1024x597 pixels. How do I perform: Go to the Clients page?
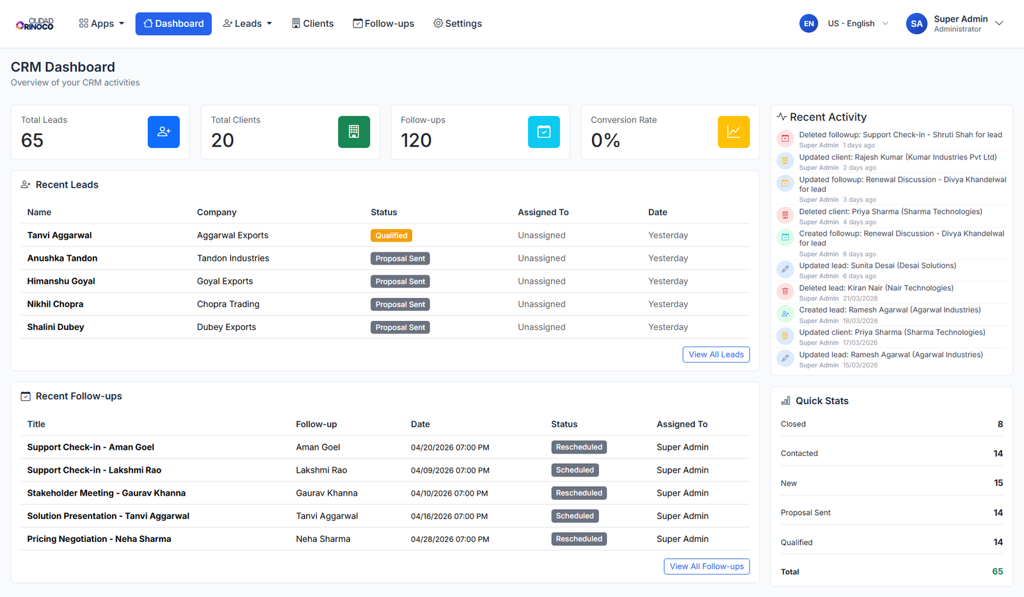[x=312, y=24]
